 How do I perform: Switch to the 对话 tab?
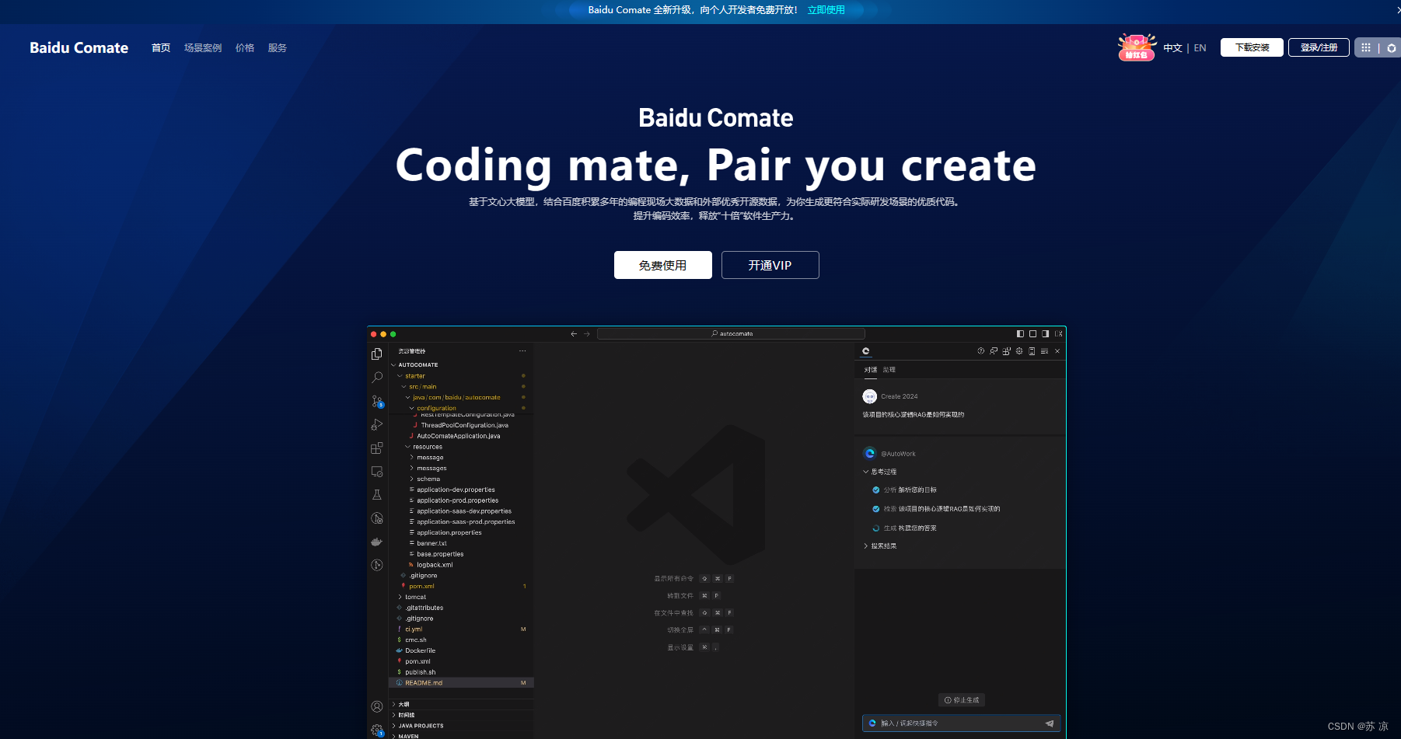pos(870,370)
